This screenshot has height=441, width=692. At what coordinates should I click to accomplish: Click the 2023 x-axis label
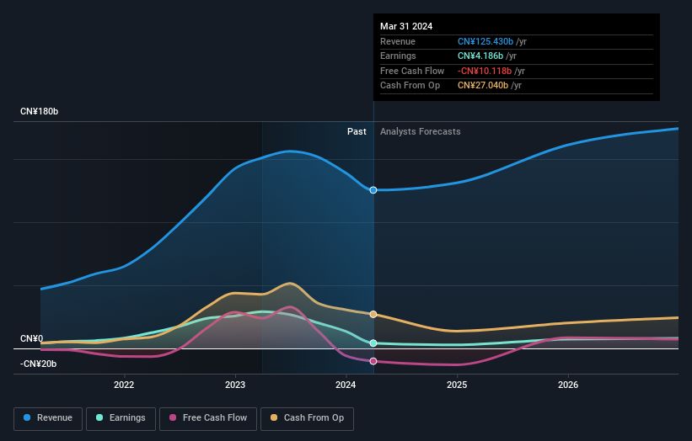coord(235,385)
